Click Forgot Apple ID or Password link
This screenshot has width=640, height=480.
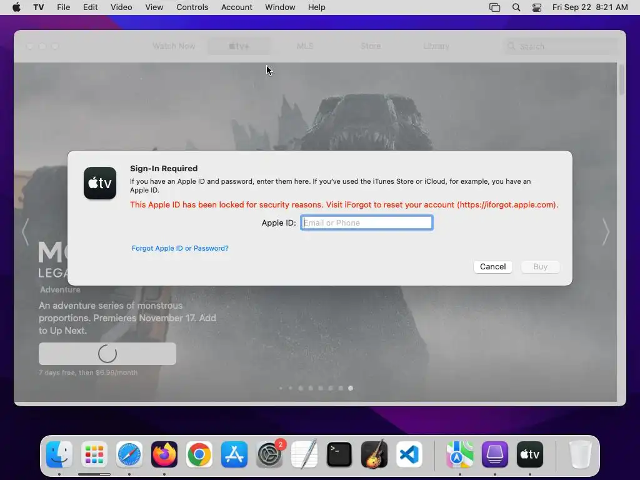point(180,248)
